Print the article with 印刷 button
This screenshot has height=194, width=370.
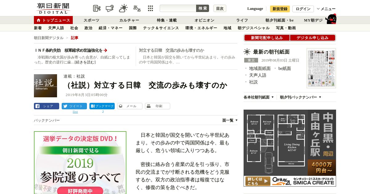click(x=158, y=106)
